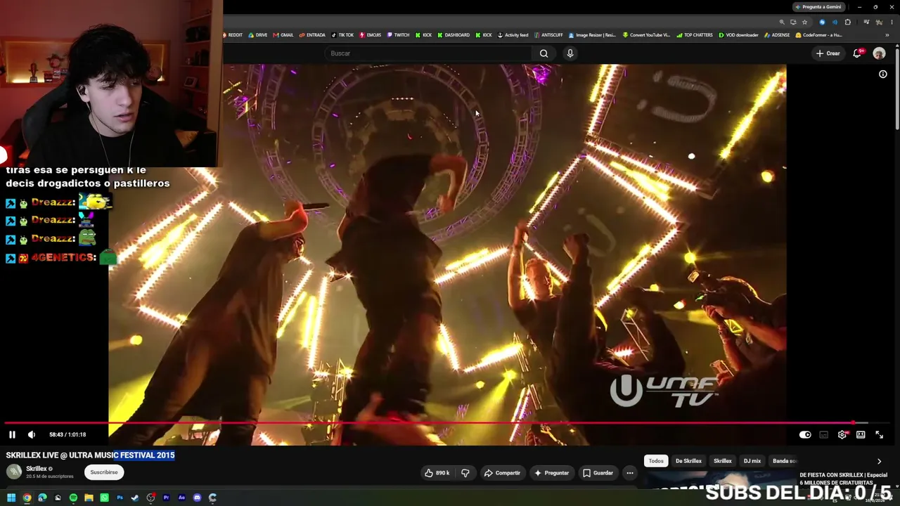Open the ANTISCUFF bookmark
This screenshot has width=900, height=506.
click(548, 35)
